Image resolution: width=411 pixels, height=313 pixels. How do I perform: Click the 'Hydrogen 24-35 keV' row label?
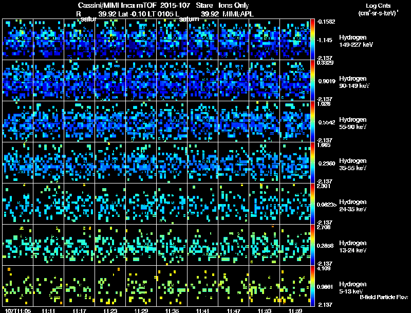point(353,206)
